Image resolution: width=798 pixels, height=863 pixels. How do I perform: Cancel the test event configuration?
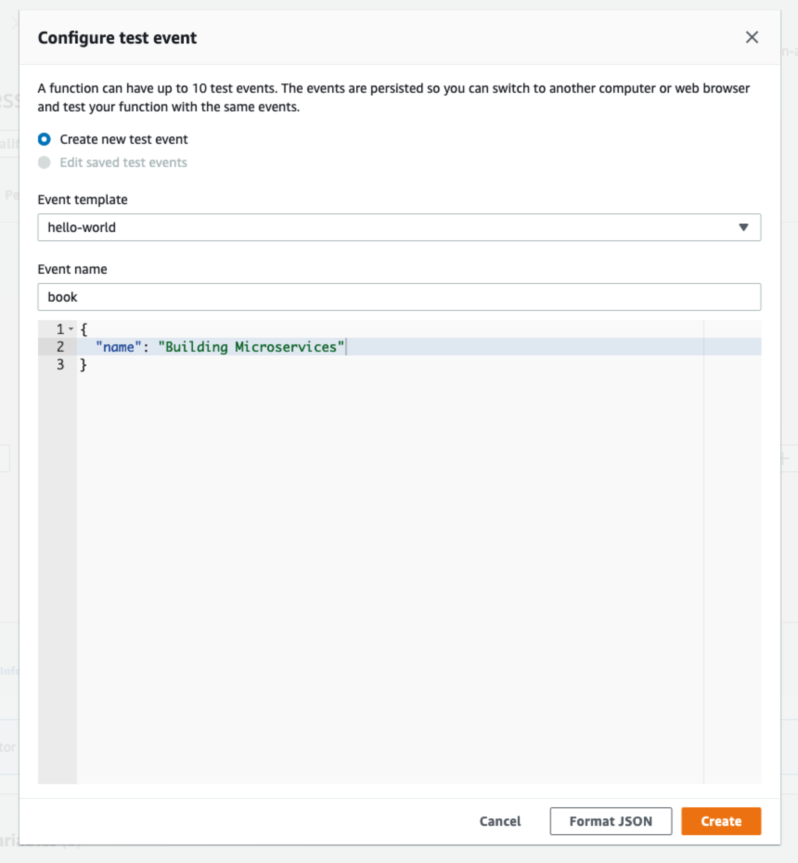coord(500,821)
